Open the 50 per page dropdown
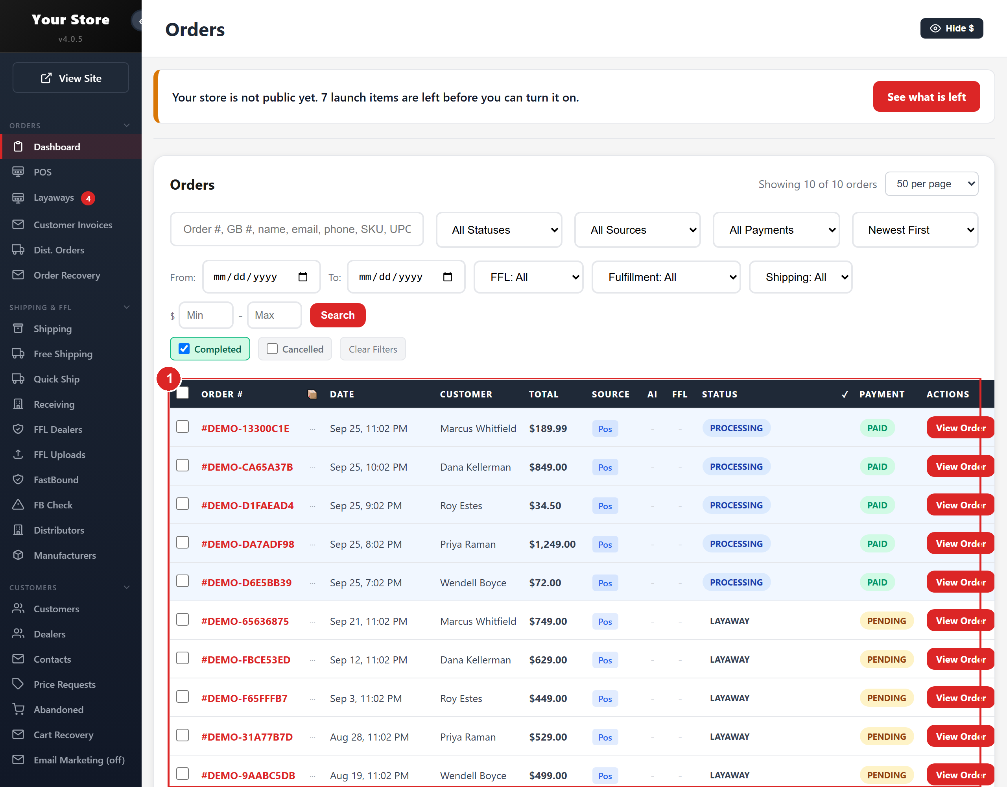Viewport: 1007px width, 787px height. pyautogui.click(x=931, y=184)
